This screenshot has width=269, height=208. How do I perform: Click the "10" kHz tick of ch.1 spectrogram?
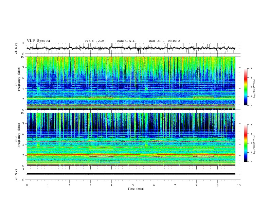click(23, 57)
